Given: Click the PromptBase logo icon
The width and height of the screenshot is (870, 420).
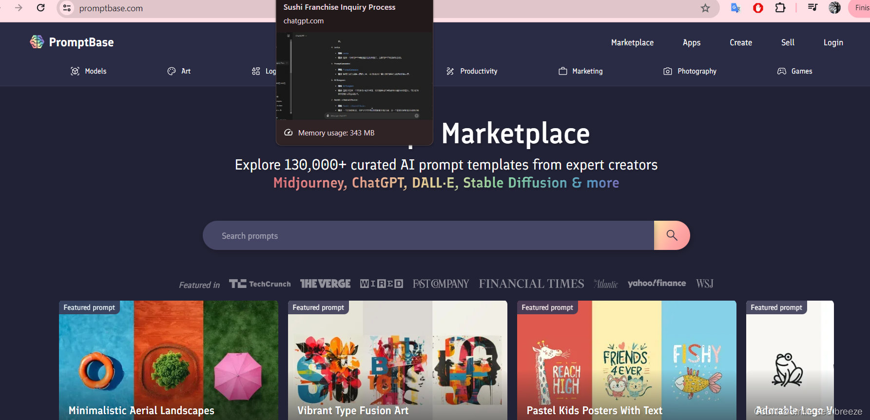Looking at the screenshot, I should tap(37, 42).
